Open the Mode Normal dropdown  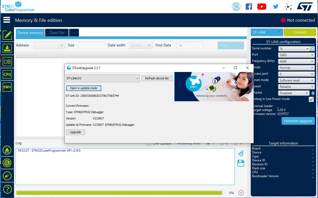coord(297,68)
